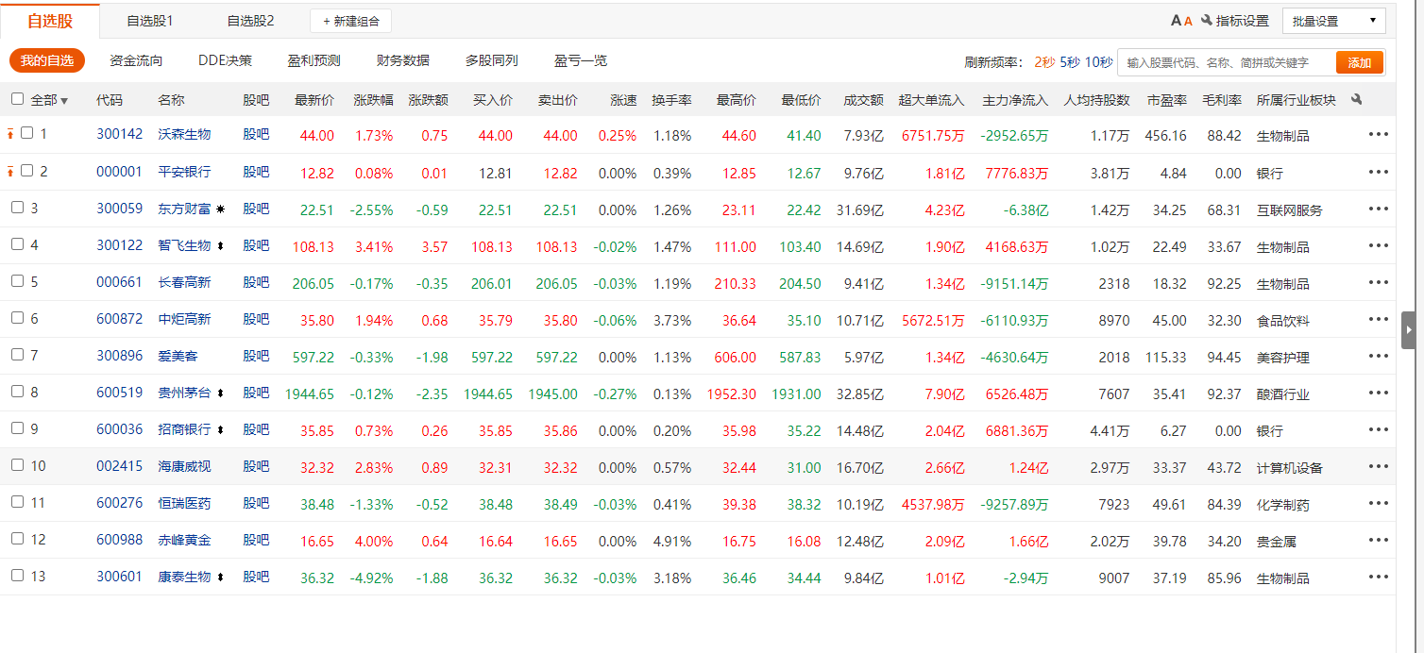Open the 指标设置 wrench icon
Screen dimensions: 1424x653
[x=1207, y=19]
